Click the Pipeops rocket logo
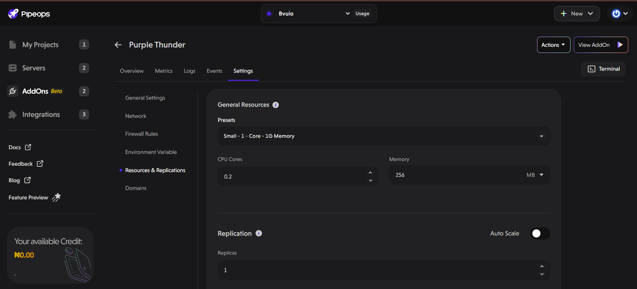637x289 pixels. coord(13,14)
